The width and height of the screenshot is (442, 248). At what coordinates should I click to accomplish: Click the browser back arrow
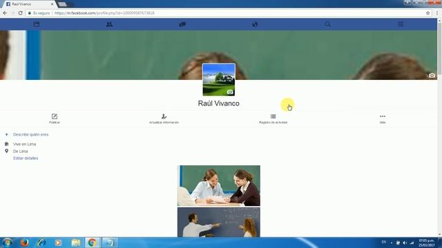coord(5,13)
